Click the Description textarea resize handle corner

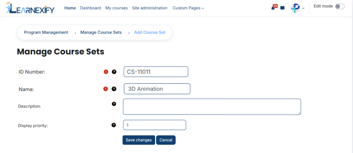299,113
